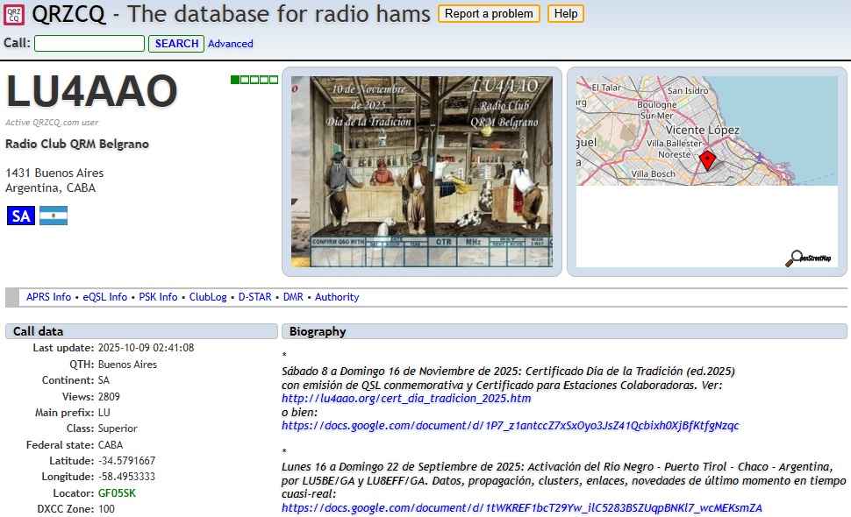851x517 pixels.
Task: Open the ClubLog link
Action: coord(208,297)
